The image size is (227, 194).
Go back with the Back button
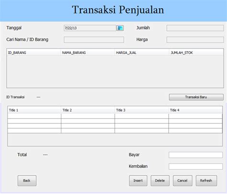(x=27, y=181)
